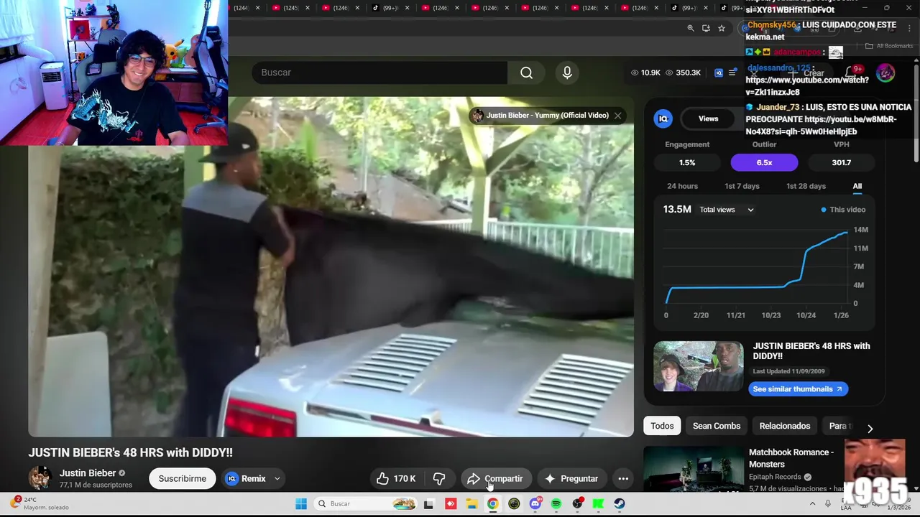Select the All time range

point(857,186)
